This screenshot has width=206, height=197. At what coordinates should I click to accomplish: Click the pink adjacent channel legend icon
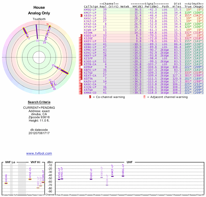(x=144, y=97)
